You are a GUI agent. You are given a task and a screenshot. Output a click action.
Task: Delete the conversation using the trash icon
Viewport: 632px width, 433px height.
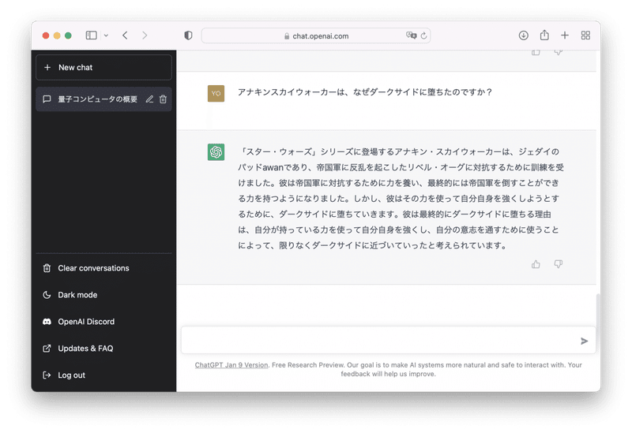pyautogui.click(x=163, y=99)
